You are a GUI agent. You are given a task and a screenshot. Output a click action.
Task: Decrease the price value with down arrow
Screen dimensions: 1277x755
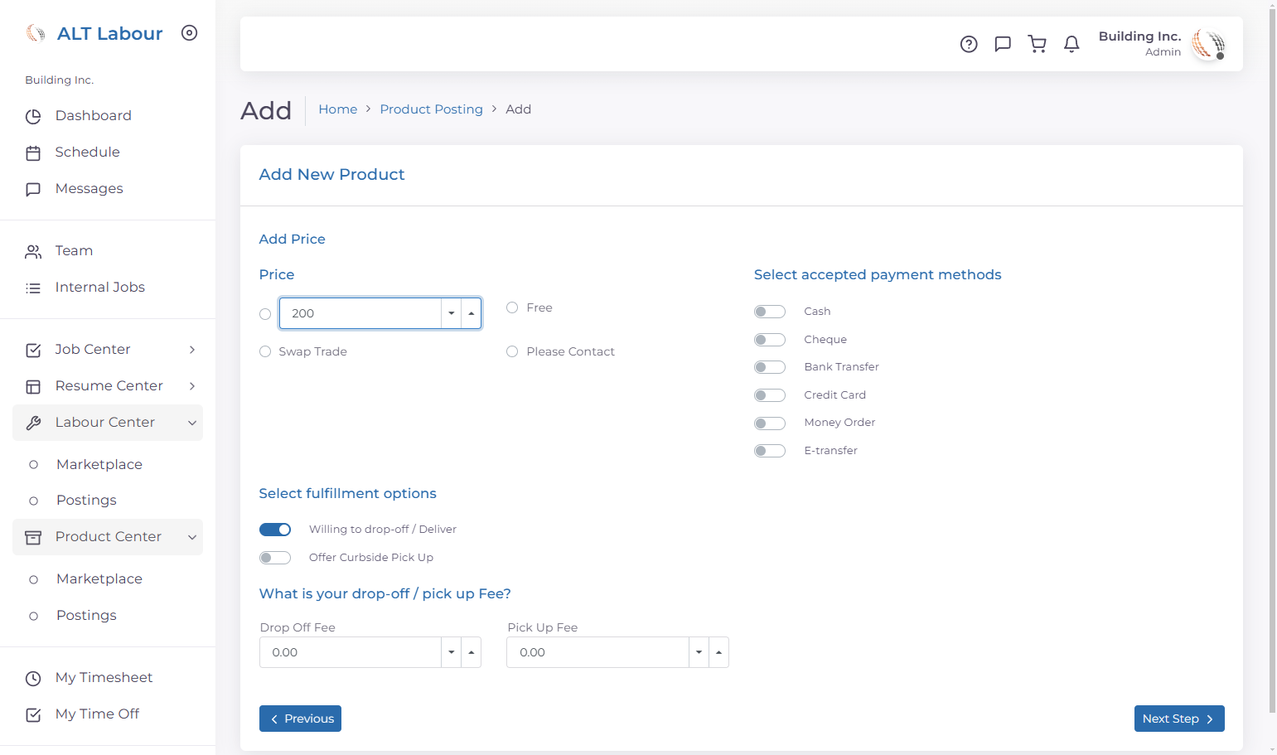pyautogui.click(x=452, y=313)
